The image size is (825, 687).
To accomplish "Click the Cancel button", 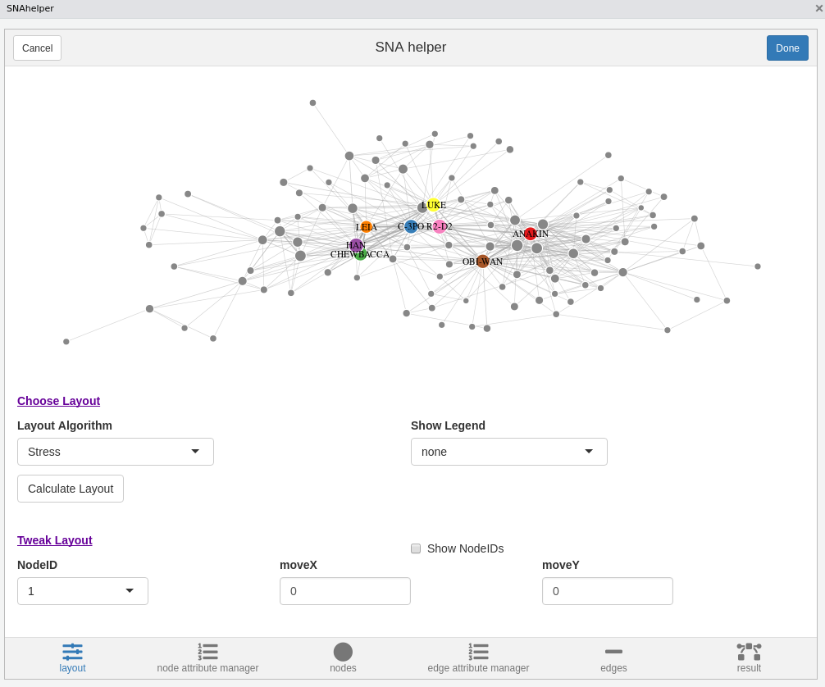I will coord(37,48).
